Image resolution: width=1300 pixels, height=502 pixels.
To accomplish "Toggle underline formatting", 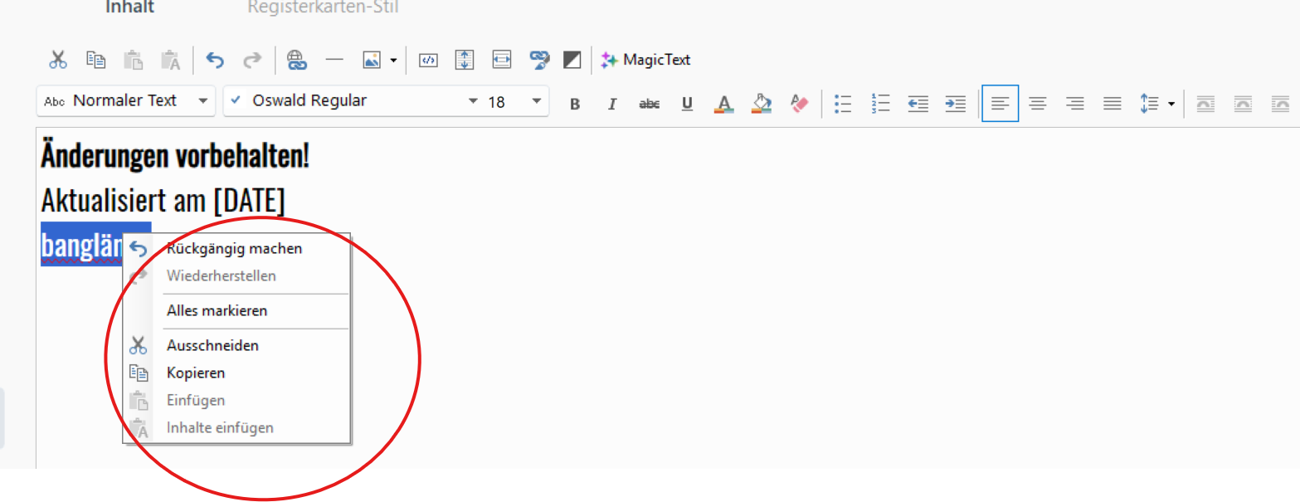I will [687, 104].
